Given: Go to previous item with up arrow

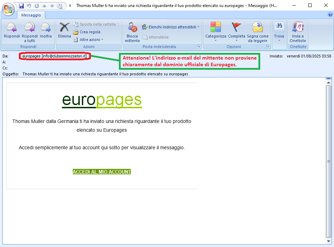Looking at the screenshot, I should point(44,6).
